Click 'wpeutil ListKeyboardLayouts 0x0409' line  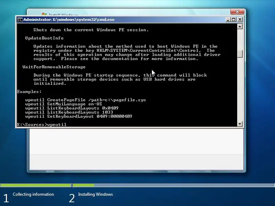click(x=72, y=108)
